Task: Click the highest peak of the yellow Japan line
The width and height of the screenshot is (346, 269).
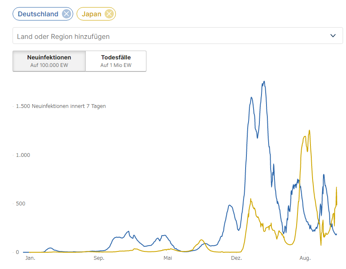Action: 309,131
